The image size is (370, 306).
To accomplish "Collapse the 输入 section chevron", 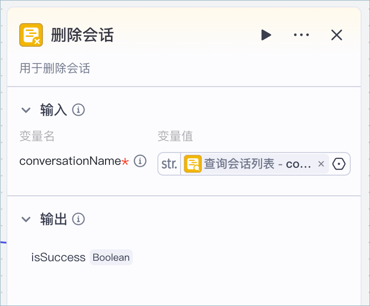I will (26, 110).
